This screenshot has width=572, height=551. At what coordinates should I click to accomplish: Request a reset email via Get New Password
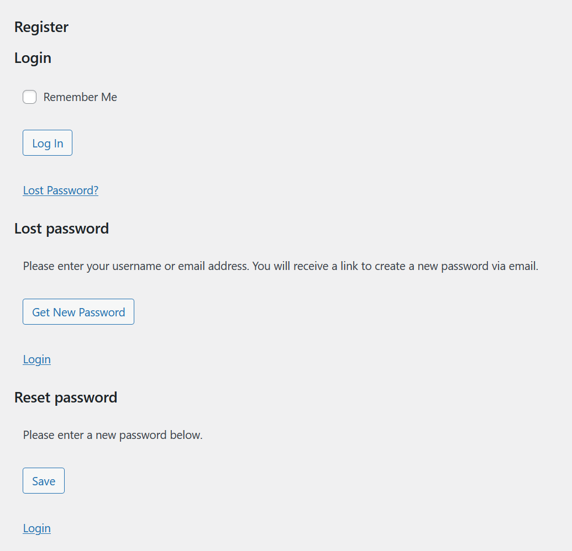pyautogui.click(x=78, y=312)
